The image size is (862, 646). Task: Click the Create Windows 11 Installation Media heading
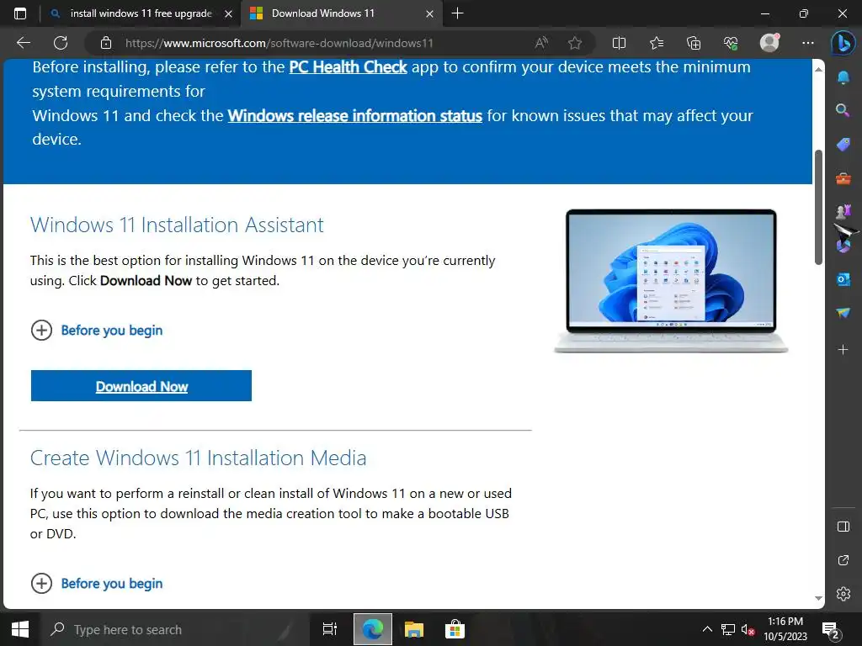coord(198,458)
